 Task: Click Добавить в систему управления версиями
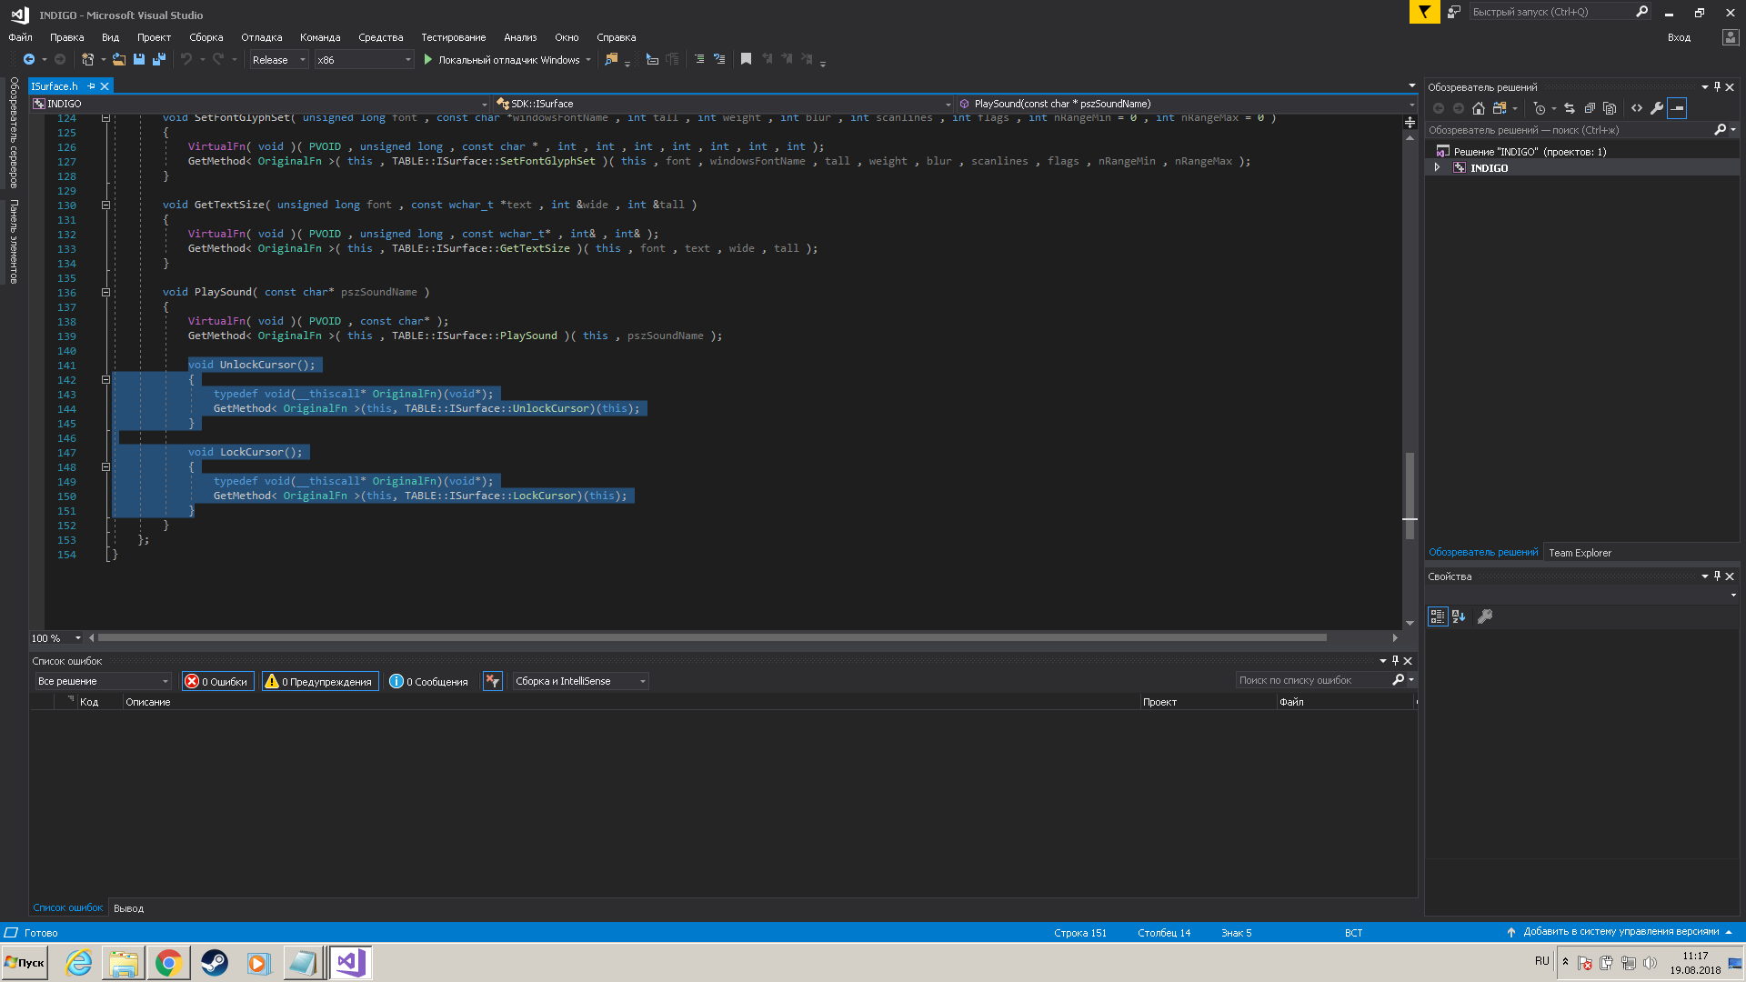click(x=1621, y=932)
